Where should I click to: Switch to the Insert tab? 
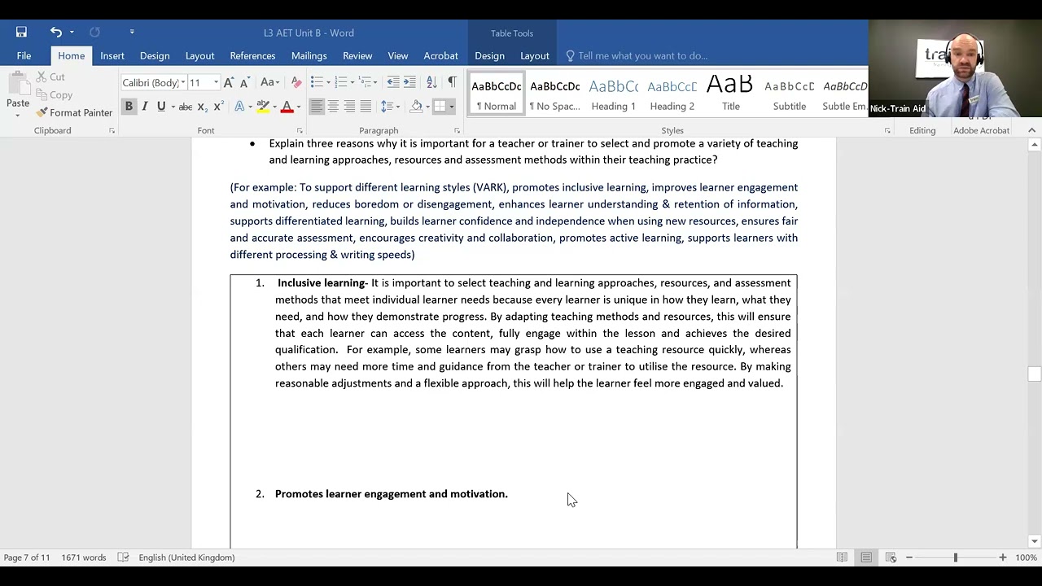(x=112, y=55)
